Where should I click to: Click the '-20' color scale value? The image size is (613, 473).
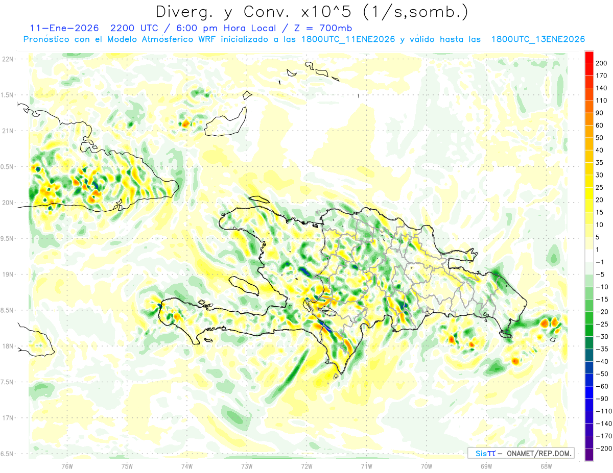[x=602, y=312]
